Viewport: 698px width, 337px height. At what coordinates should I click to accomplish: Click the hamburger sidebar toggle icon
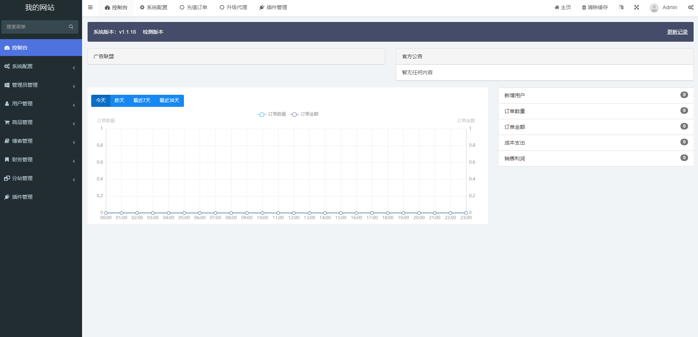tap(90, 7)
